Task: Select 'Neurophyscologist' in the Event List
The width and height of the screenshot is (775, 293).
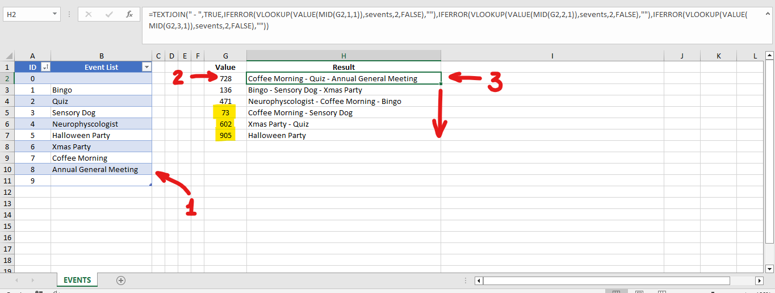Action: click(101, 124)
